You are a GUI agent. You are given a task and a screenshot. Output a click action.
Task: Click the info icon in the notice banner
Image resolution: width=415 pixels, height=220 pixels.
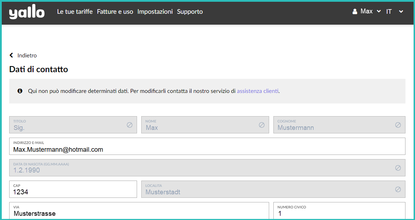point(20,91)
